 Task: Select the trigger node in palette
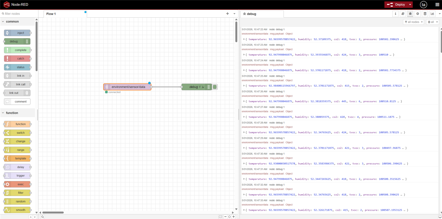[x=17, y=176]
